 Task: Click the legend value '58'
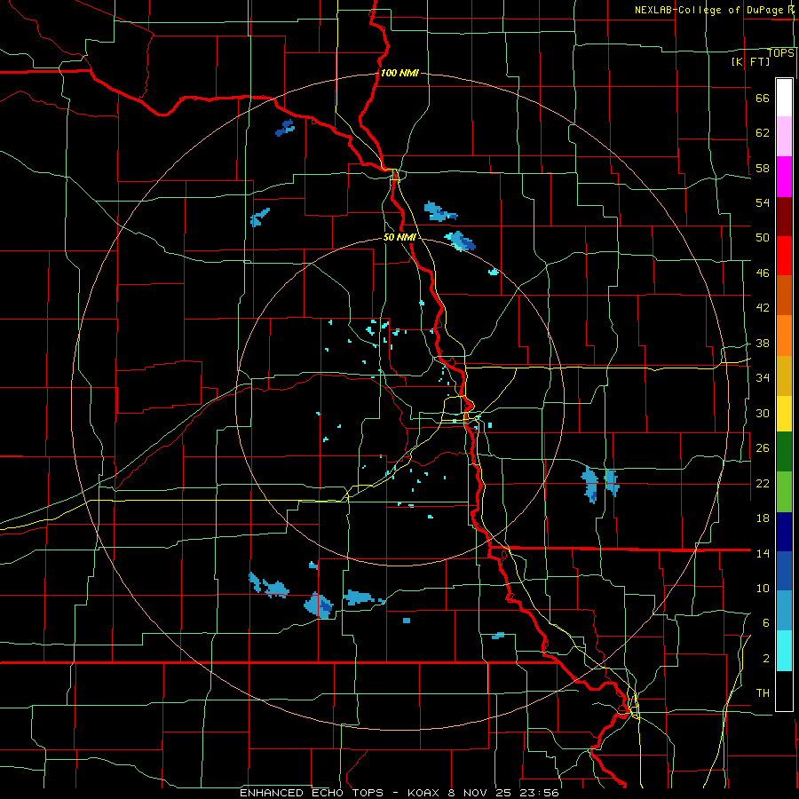point(763,168)
